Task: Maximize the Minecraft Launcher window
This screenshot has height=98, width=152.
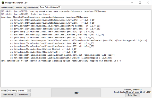Action: pos(140,3)
